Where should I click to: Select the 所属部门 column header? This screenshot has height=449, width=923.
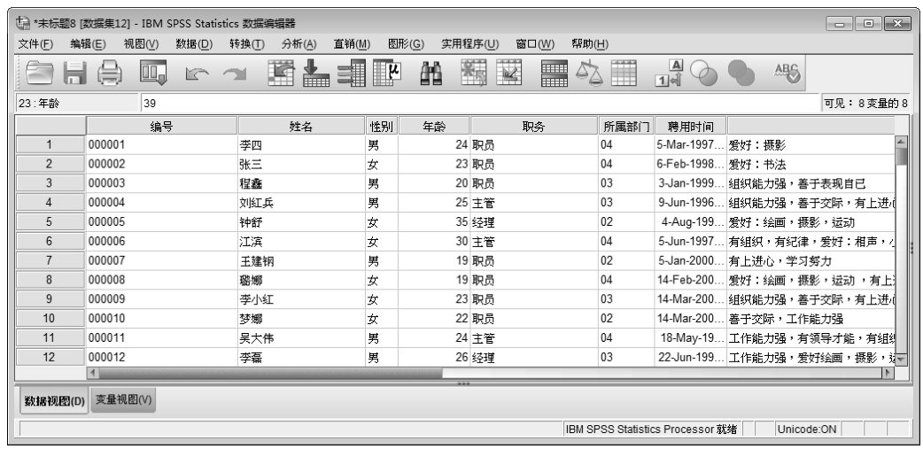(x=626, y=127)
